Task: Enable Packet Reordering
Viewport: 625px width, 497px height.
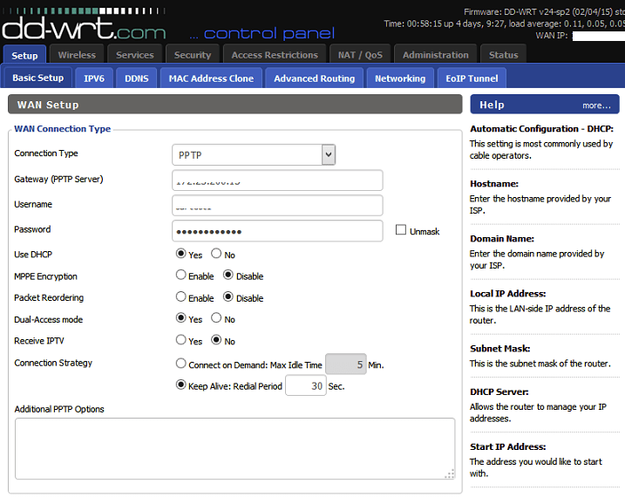Action: [181, 297]
